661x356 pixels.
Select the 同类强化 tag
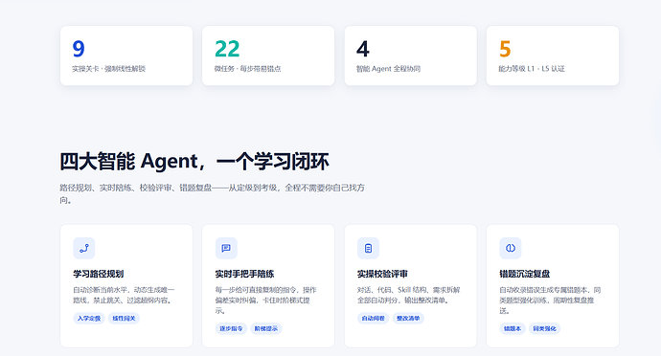tap(544, 328)
